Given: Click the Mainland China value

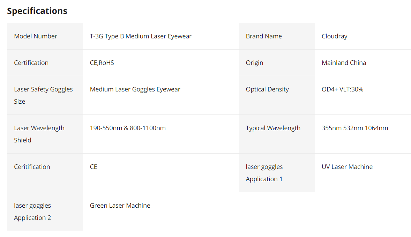Looking at the screenshot, I should [344, 63].
